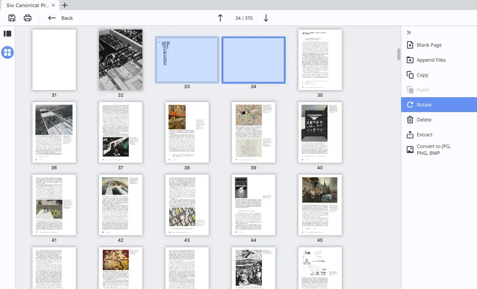This screenshot has width=477, height=289.
Task: Toggle the sidebar panel view
Action: (7, 34)
